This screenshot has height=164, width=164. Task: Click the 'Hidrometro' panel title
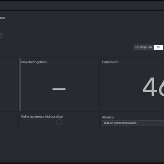pos(110,62)
